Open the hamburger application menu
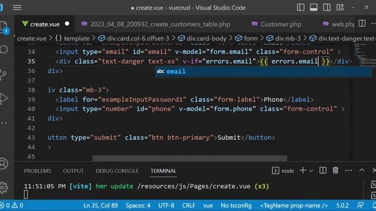The image size is (376, 211). (17, 8)
